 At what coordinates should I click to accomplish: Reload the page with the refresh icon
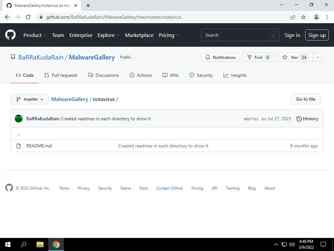[x=28, y=17]
